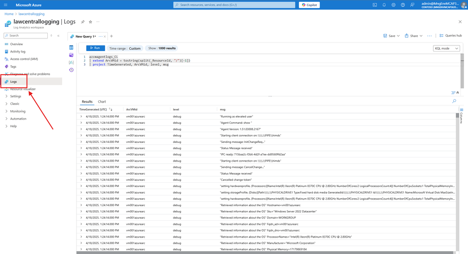The height and width of the screenshot is (254, 468).
Task: Open Activity log in the left menu
Action: (18, 52)
